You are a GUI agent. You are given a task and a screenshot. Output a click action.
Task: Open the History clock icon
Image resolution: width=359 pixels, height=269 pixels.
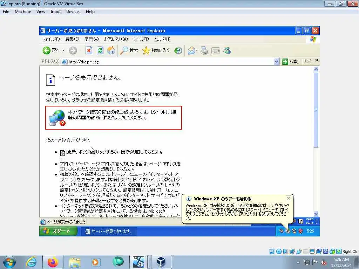(178, 50)
